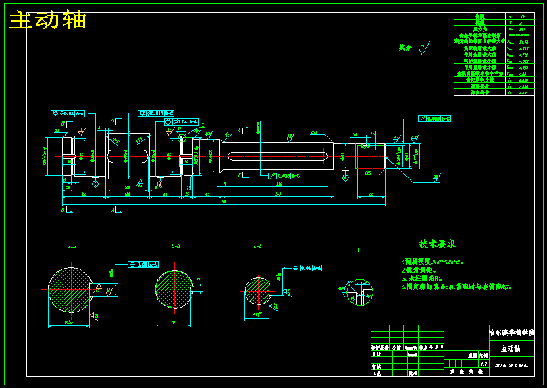The height and width of the screenshot is (388, 547).
Task: Select requirement line 1 "调质硬度"
Action: click(x=432, y=261)
